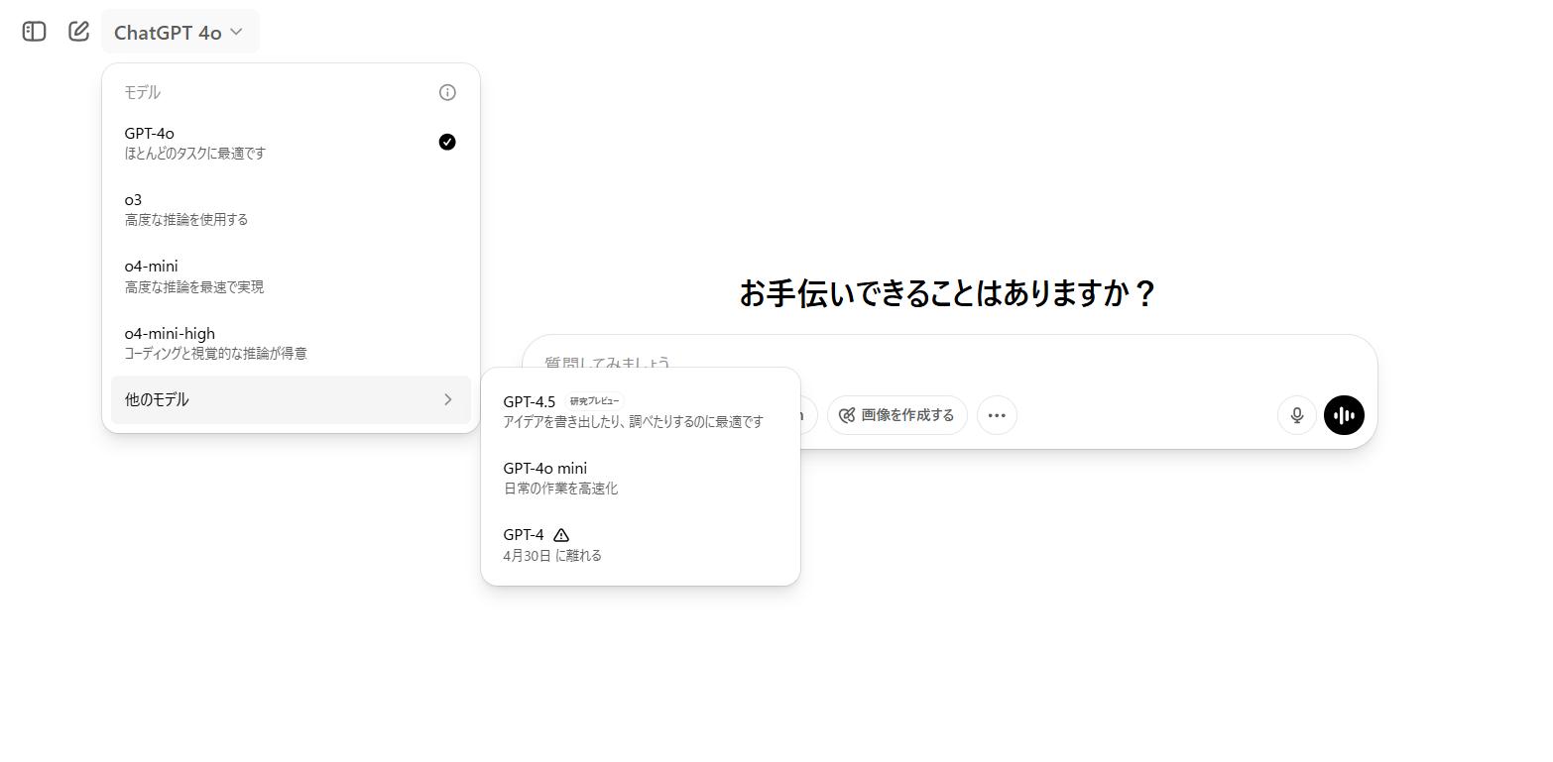Screen dimensions: 1553x762
Task: Open the three-dot more tools button
Action: point(997,415)
